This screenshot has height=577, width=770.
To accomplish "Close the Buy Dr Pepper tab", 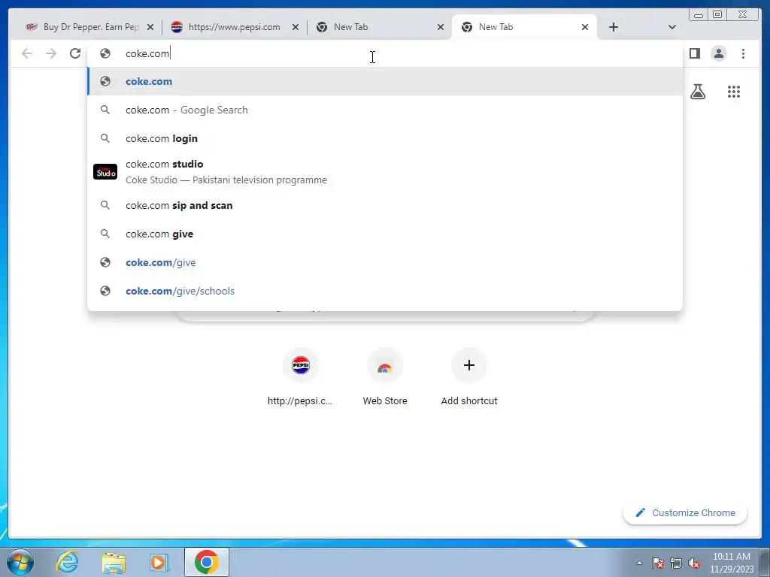I will [150, 27].
